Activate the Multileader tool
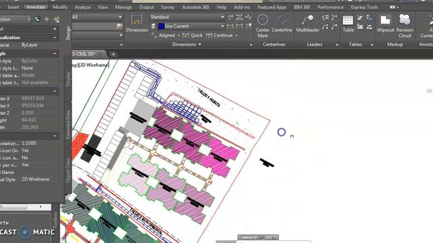Image resolution: width=433 pixels, height=243 pixels. tap(308, 23)
